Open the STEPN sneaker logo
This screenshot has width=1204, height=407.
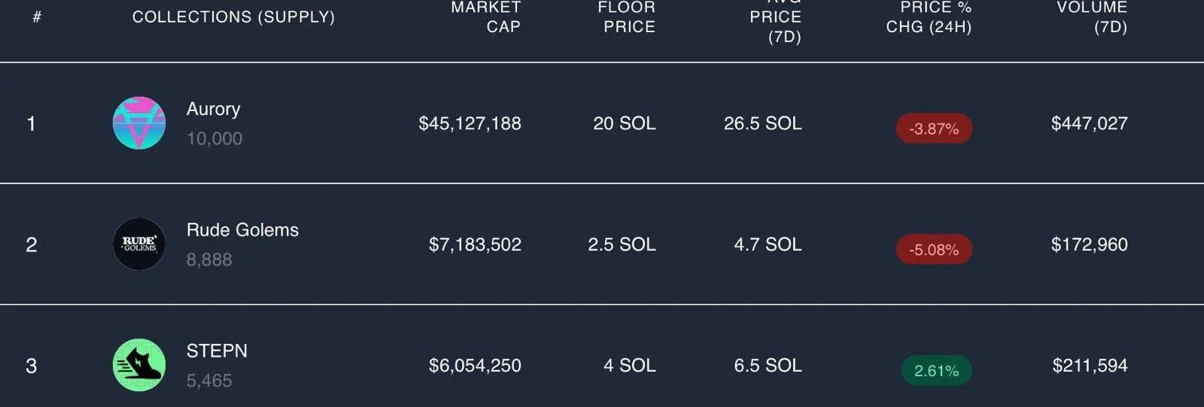click(x=139, y=365)
